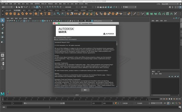Create a polygon cube from the shelf

[x=11, y=14]
